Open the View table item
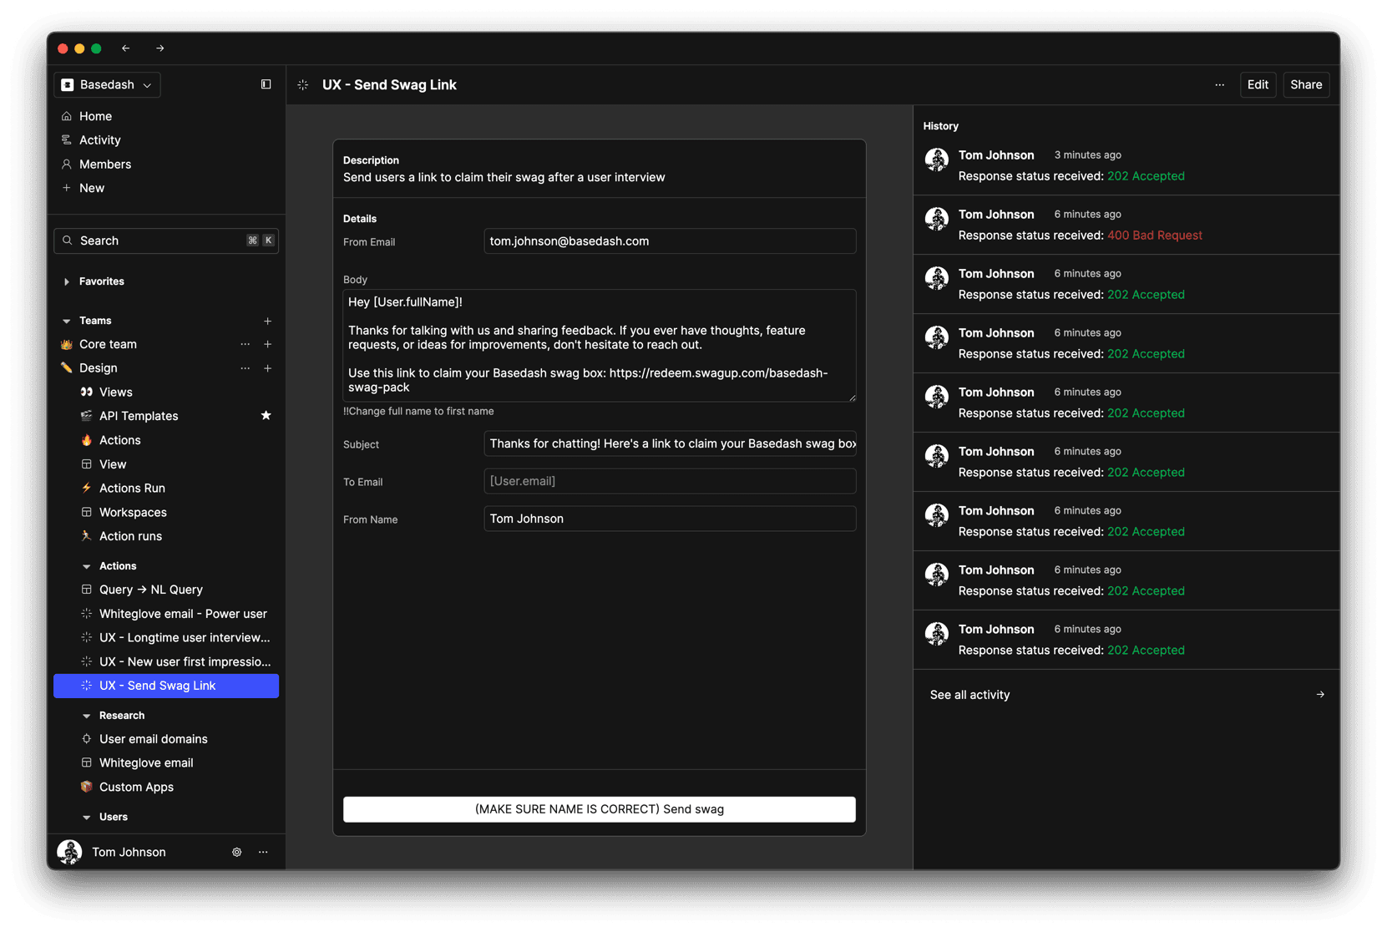 [166, 464]
